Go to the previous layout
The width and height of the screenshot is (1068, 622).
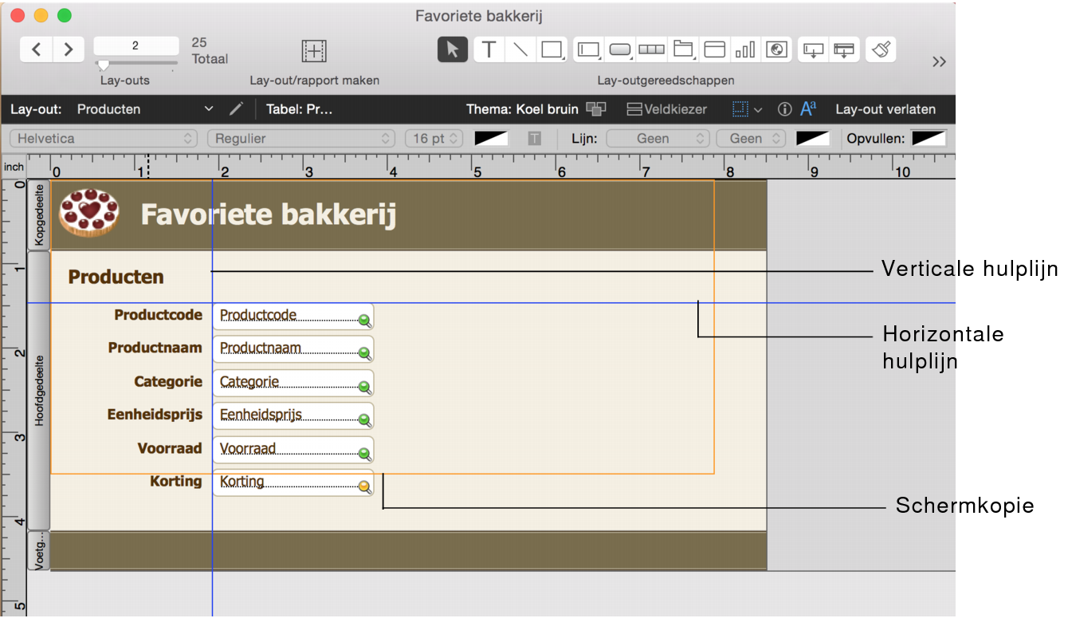click(37, 49)
